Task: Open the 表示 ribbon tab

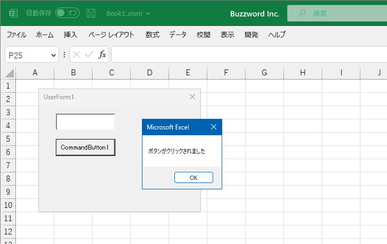Action: tap(228, 34)
